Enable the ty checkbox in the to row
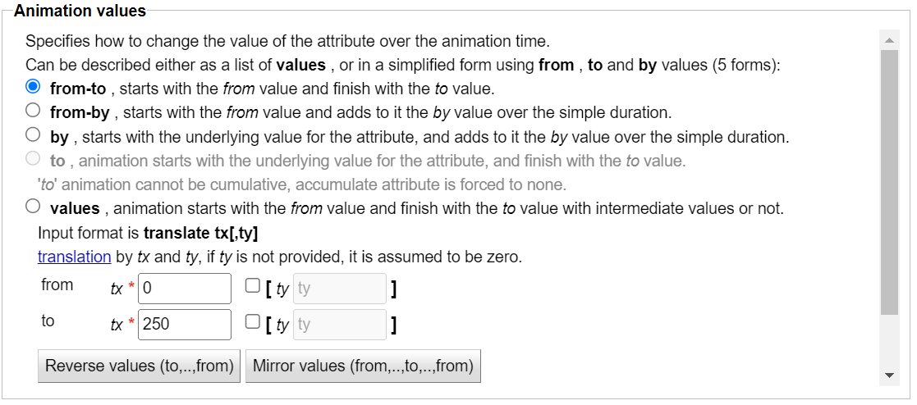Screen dimensions: 917x405 pyautogui.click(x=252, y=323)
